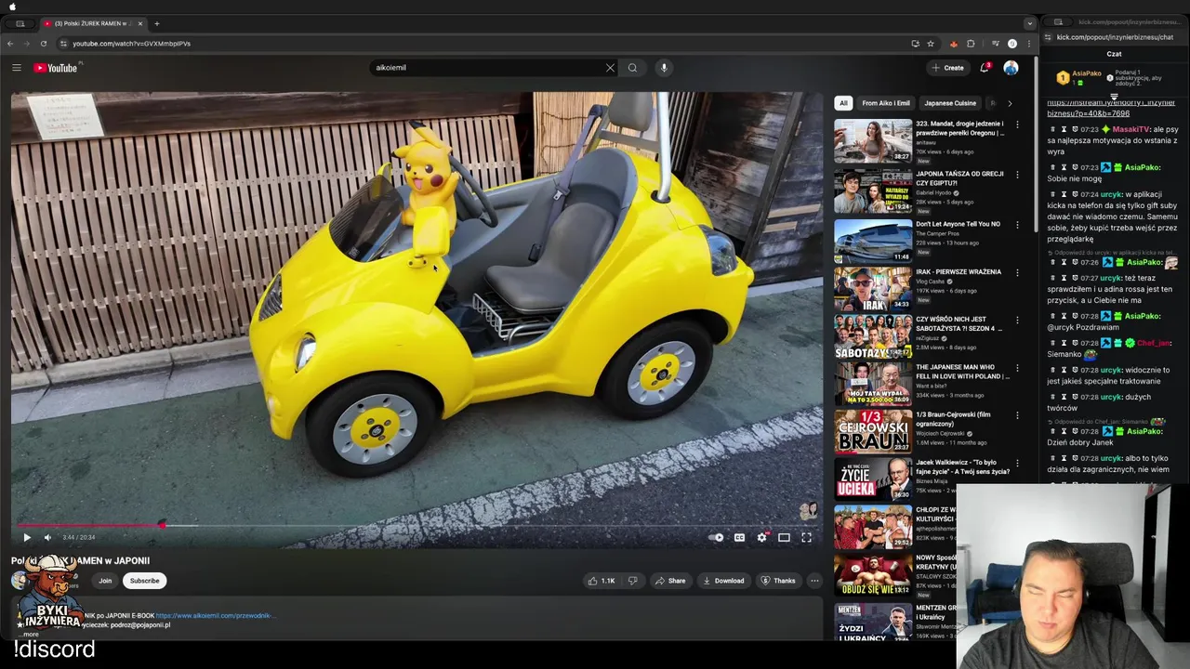Click the Save to Google Lens/install icon in address bar

[x=915, y=44]
